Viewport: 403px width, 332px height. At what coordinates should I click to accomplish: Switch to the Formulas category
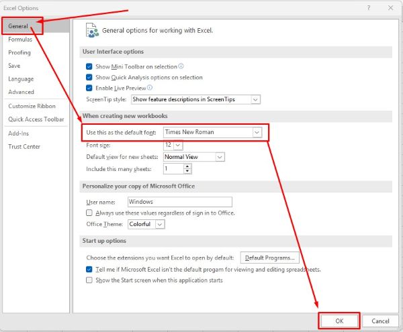pos(20,40)
